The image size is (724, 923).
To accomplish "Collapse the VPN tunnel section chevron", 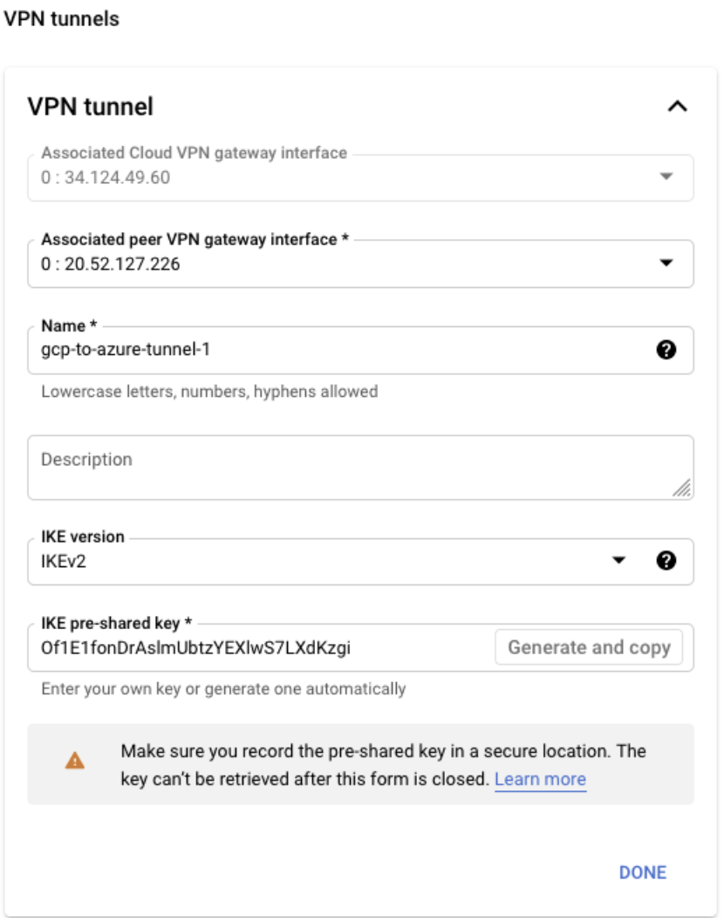I will pyautogui.click(x=677, y=106).
